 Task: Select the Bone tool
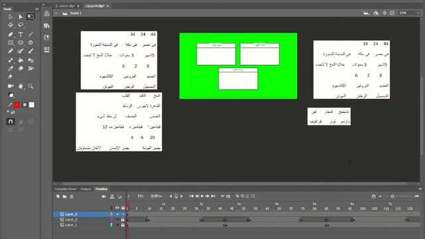(x=11, y=60)
